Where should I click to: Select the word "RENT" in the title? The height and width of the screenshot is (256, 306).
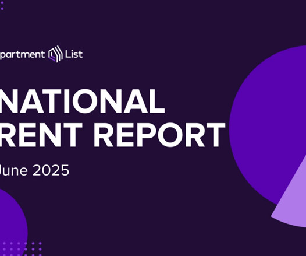click(41, 135)
